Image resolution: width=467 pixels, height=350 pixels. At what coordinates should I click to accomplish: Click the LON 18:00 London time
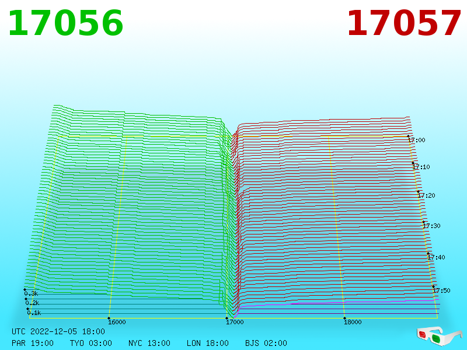208,343
